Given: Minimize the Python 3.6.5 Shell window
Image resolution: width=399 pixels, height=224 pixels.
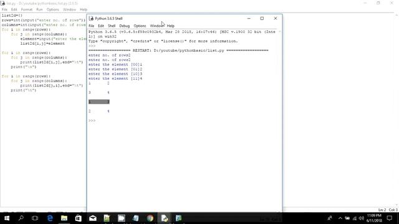Looking at the screenshot, I should click(249, 18).
